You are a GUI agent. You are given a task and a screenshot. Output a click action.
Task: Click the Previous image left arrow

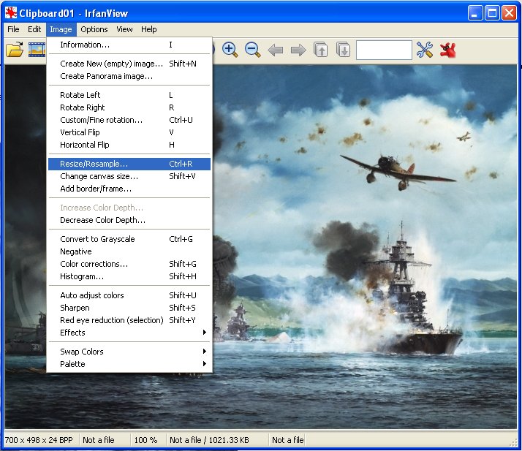click(276, 50)
